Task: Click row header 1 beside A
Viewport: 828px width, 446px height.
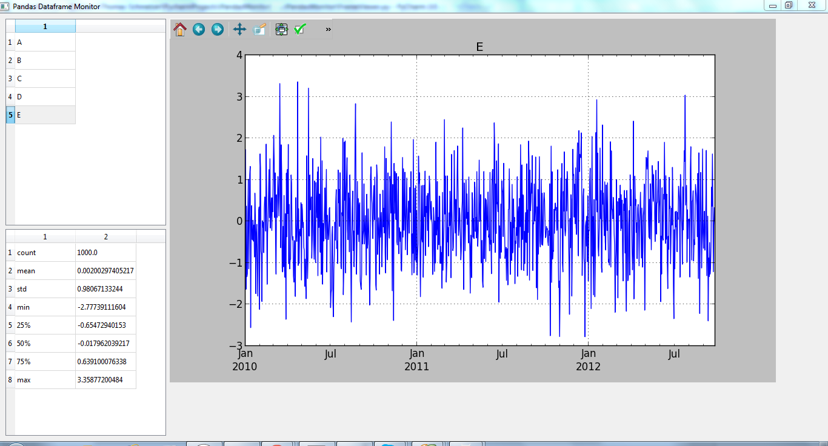Action: (x=10, y=42)
